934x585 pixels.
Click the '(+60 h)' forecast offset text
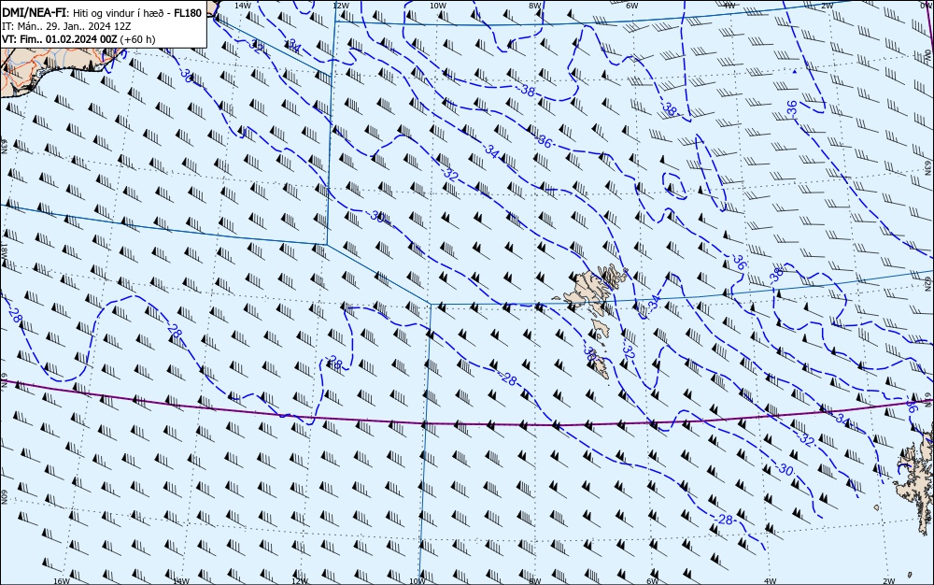(x=137, y=39)
